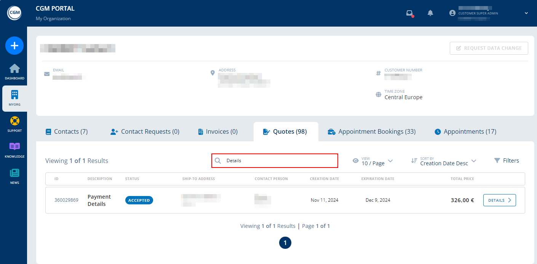Viewport: 537px width, 264px height.
Task: Go to the Appointments (17) tab
Action: [x=465, y=132]
